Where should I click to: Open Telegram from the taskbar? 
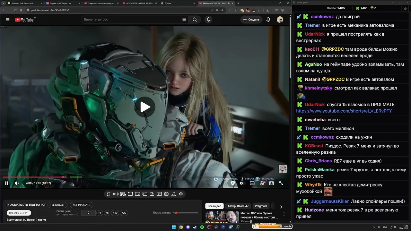point(230,227)
